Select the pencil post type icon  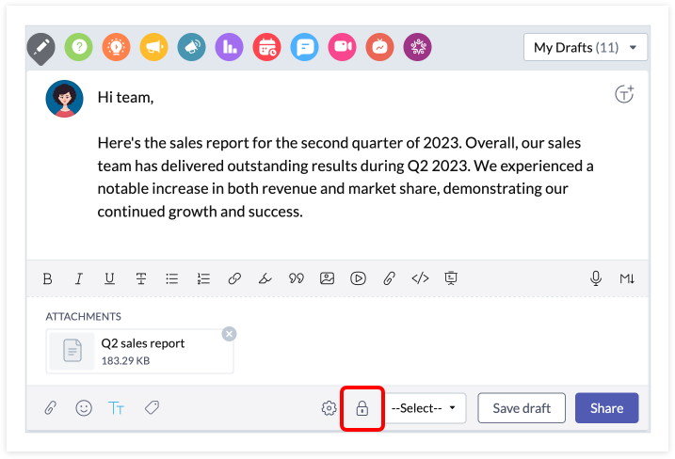point(41,47)
